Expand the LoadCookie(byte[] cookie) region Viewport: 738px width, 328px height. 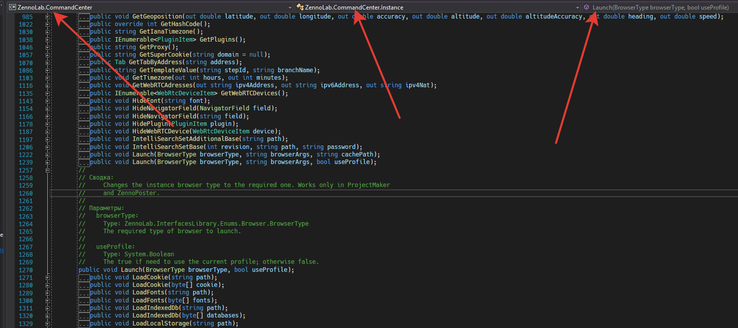(x=48, y=285)
